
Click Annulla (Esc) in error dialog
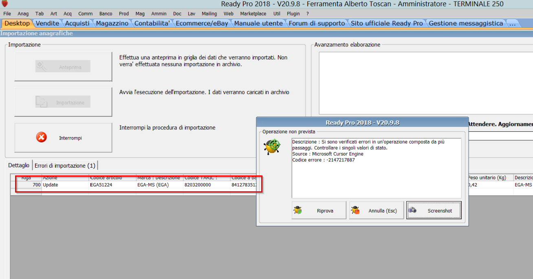tap(377, 210)
